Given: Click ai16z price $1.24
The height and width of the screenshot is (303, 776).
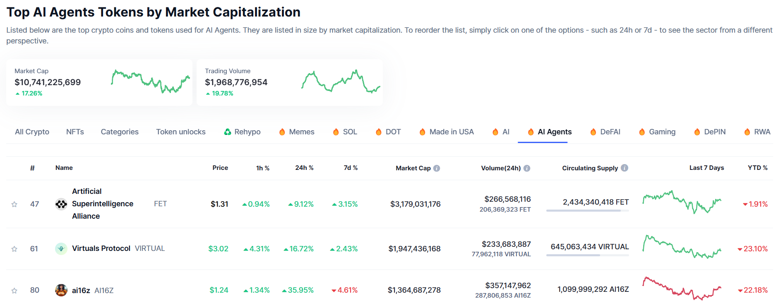Looking at the screenshot, I should point(219,290).
